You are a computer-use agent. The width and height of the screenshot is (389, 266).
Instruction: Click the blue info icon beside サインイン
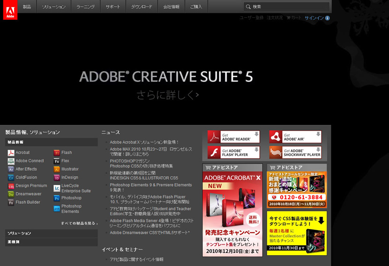[x=328, y=18]
